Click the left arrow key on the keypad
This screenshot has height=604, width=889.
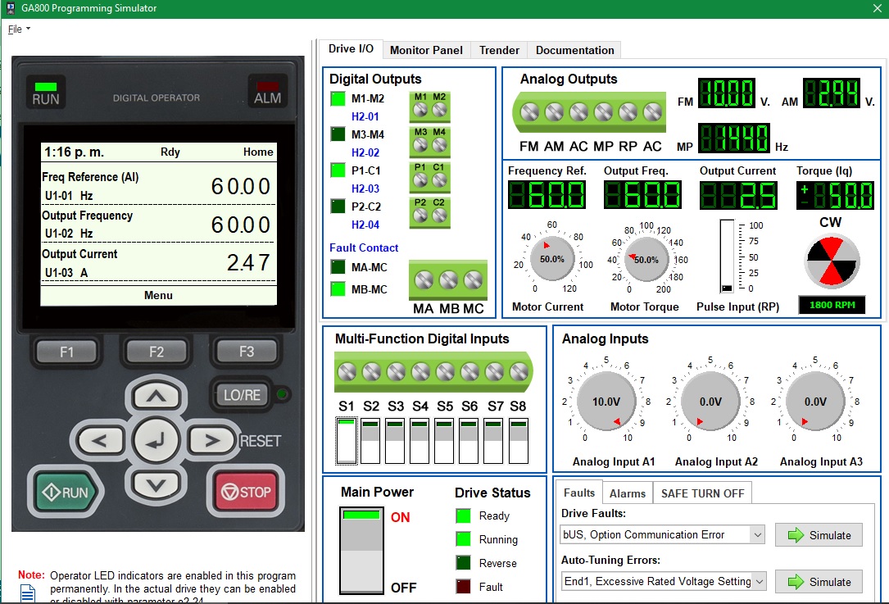(100, 440)
